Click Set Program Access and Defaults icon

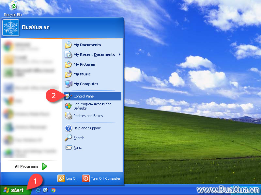[x=68, y=106]
